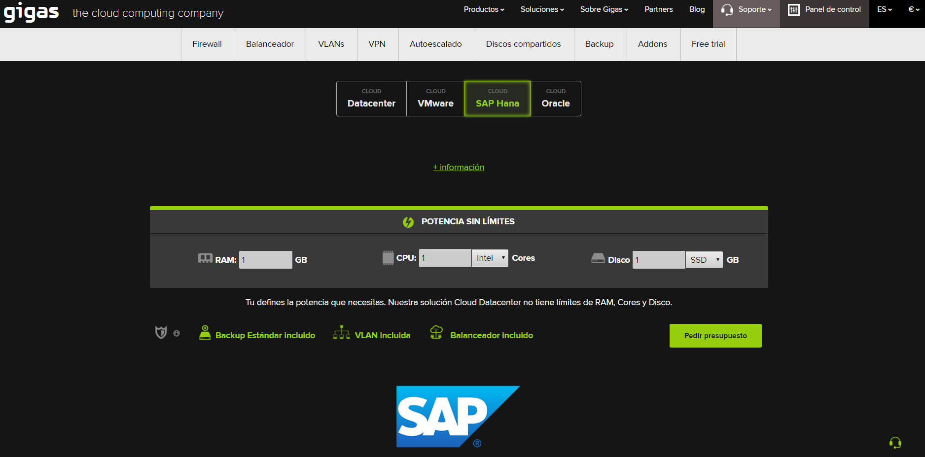Click the Backup Estándar icon

(205, 332)
